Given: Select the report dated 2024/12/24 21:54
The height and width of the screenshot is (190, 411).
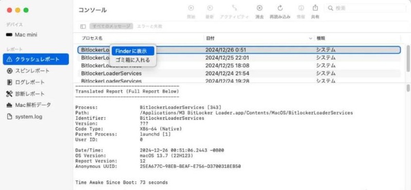Looking at the screenshot, I should click(239, 73).
